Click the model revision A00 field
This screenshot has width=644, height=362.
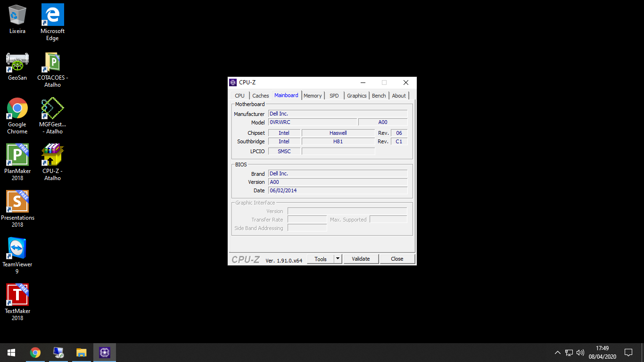pyautogui.click(x=383, y=122)
